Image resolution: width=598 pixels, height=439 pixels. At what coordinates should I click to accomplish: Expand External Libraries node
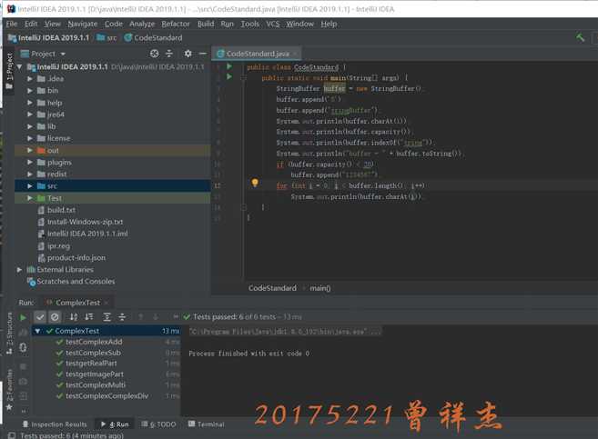(x=19, y=270)
